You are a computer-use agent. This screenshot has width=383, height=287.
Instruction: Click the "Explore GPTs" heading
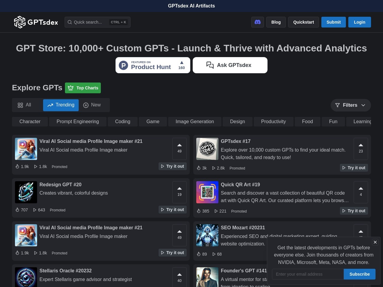tap(37, 88)
